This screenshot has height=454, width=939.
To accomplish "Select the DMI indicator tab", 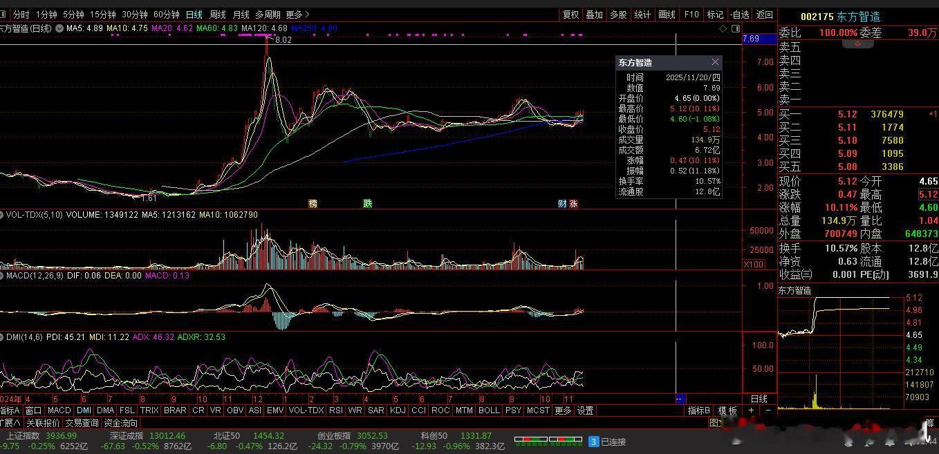I will pyautogui.click(x=84, y=410).
